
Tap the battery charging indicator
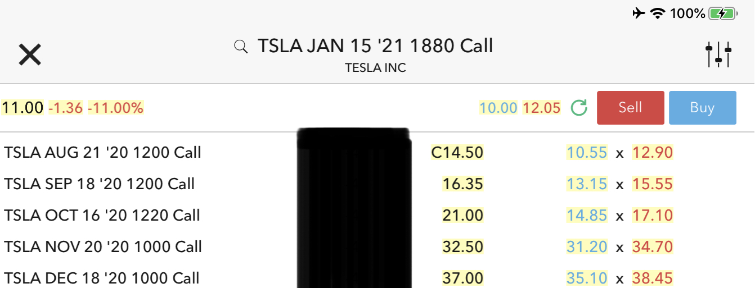723,13
